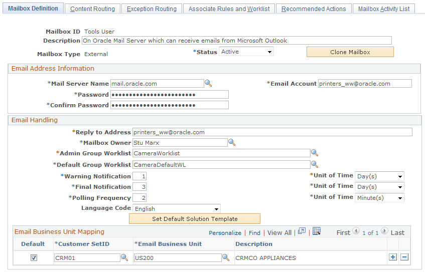425x272 pixels.
Task: Open Final Notification Unit of Time dropdown
Action: click(379, 187)
